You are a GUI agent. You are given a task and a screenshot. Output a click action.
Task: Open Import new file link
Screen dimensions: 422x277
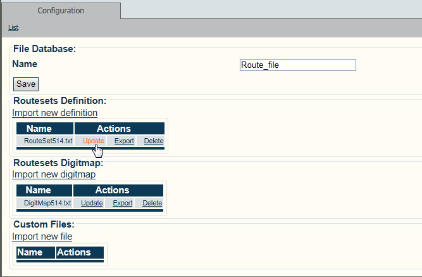(x=42, y=236)
